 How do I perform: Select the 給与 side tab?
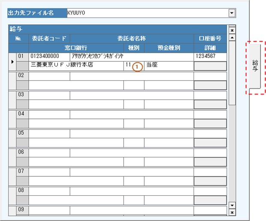click(x=255, y=66)
